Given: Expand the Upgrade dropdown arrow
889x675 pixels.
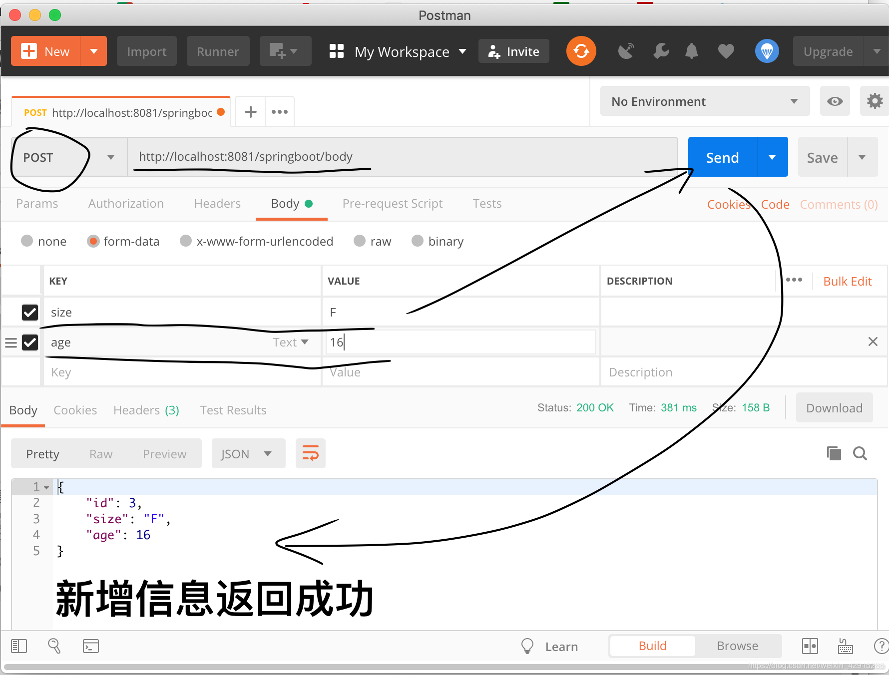Looking at the screenshot, I should [x=877, y=51].
